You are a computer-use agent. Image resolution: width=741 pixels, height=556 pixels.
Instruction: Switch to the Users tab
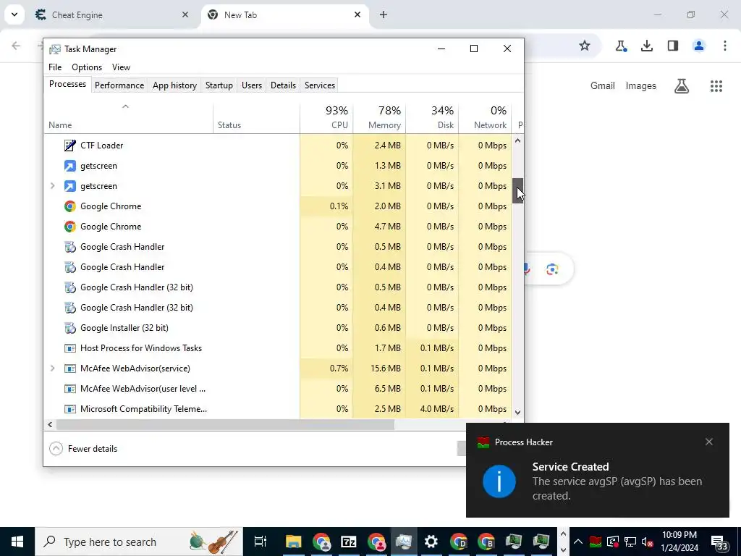tap(251, 85)
